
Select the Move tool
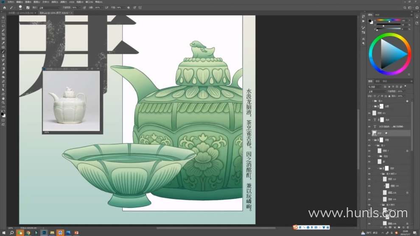3,18
